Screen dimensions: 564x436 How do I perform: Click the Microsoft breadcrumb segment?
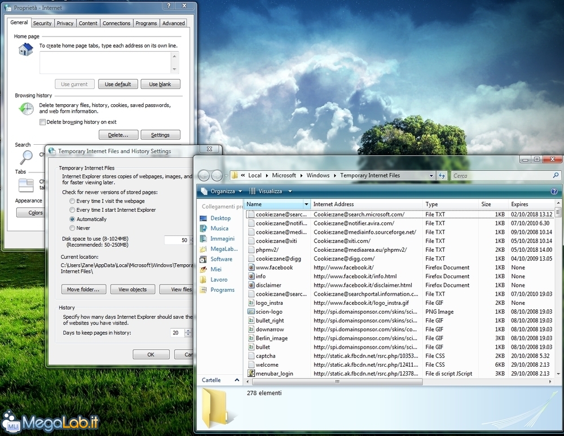[x=284, y=175]
